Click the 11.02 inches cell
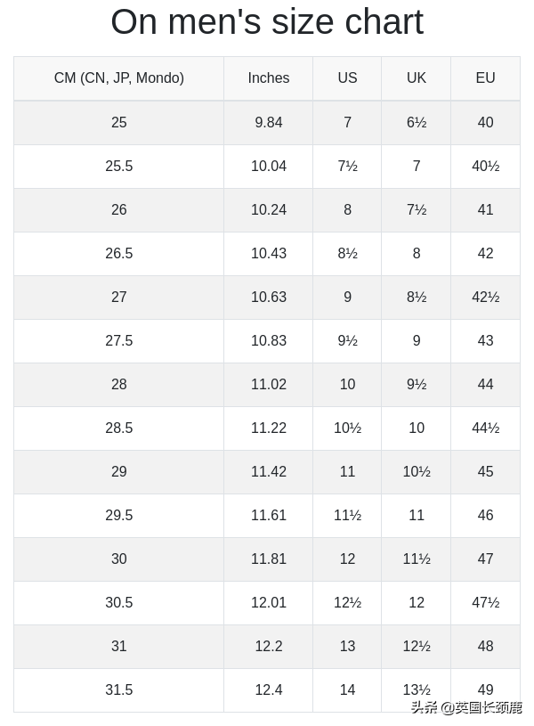This screenshot has width=534, height=726. (x=269, y=385)
